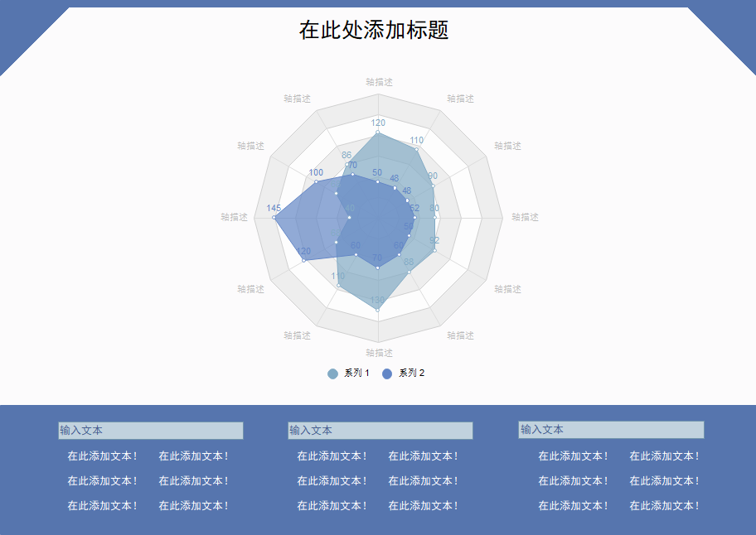The height and width of the screenshot is (535, 756).
Task: Select the middle "输入文本" header box
Action: point(380,431)
